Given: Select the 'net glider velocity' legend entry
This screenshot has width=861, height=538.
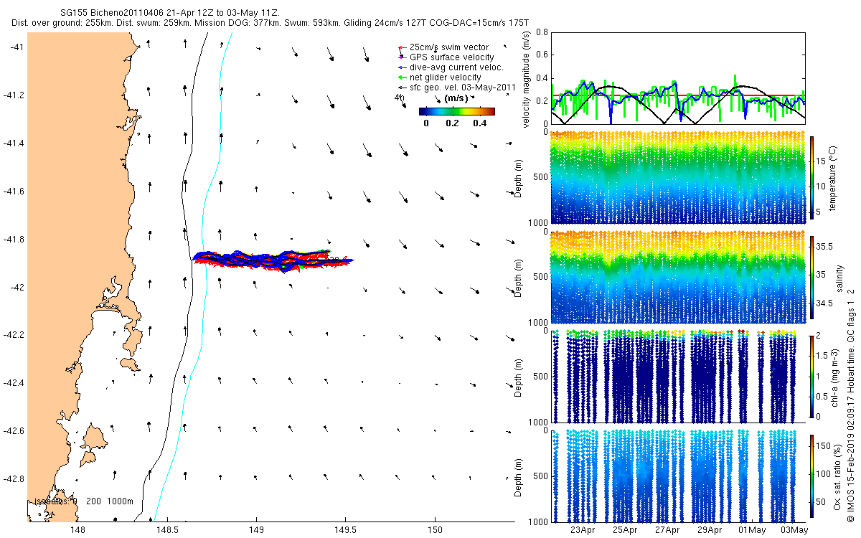Looking at the screenshot, I should tap(446, 77).
